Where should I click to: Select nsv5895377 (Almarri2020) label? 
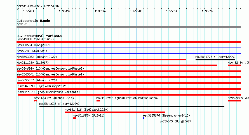tap(37, 80)
